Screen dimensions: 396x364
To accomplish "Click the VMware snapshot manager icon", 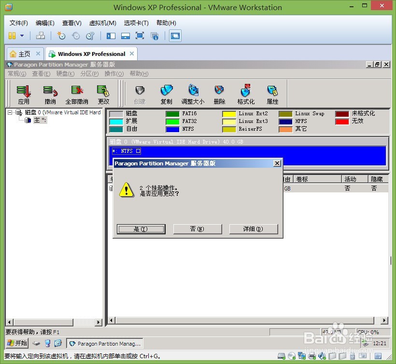I will tap(90, 36).
